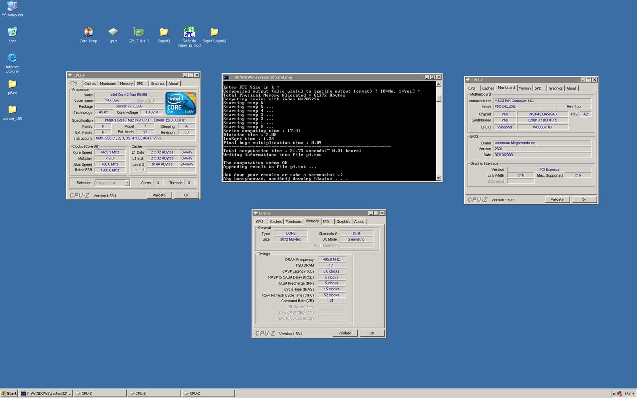
Task: Switch to SPD tab in CPU window
Action: pos(140,84)
